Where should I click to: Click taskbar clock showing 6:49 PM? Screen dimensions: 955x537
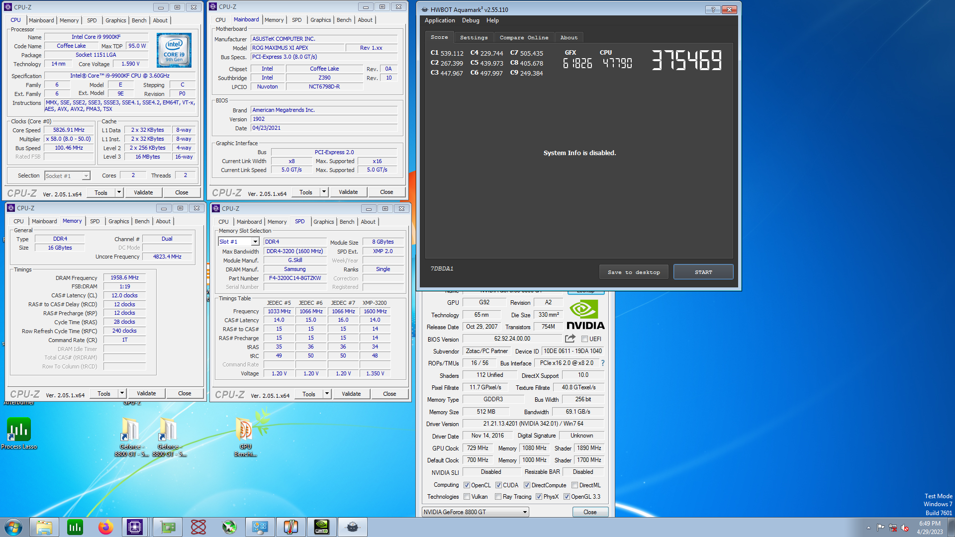930,528
